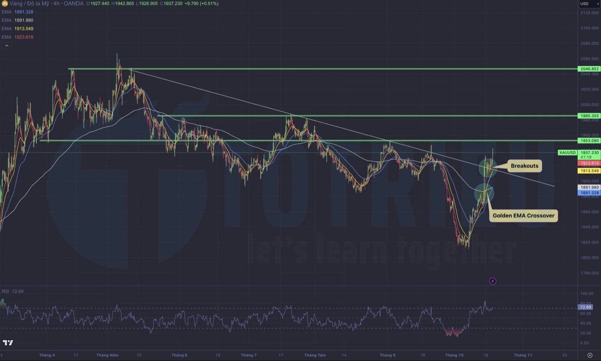This screenshot has height=361, width=601.
Task: Click the XAUUSD symbol price tag
Action: 567,153
